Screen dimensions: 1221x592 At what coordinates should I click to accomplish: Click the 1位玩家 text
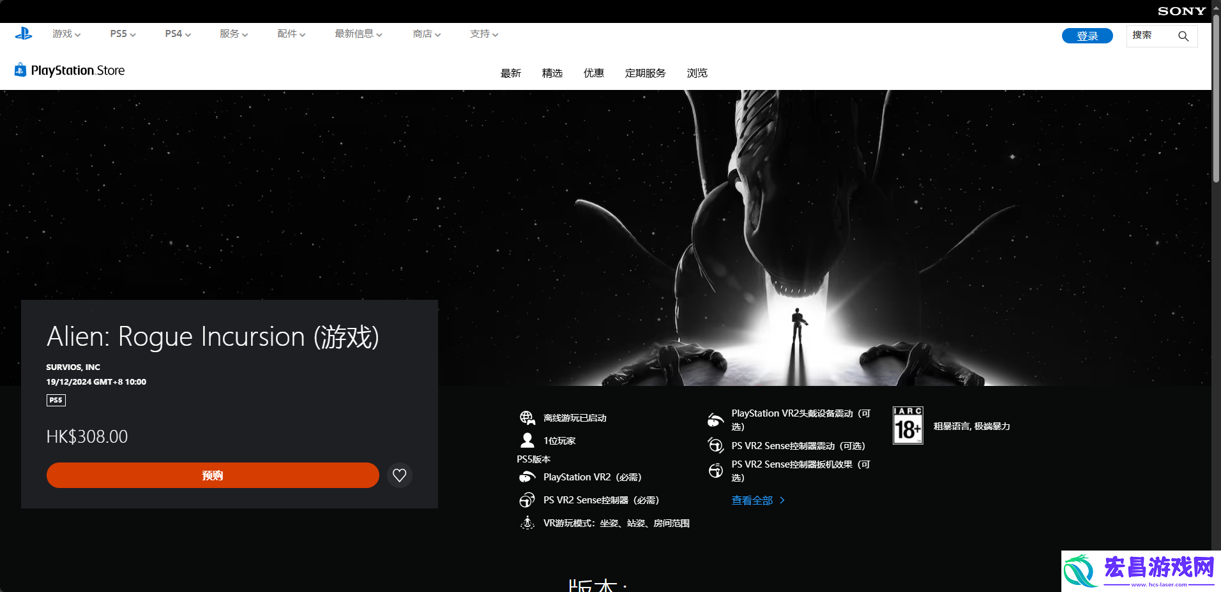tap(559, 441)
